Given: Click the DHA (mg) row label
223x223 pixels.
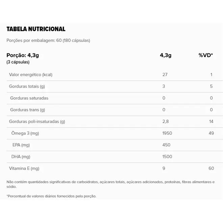Looking at the screenshot, I should pos(21,157).
